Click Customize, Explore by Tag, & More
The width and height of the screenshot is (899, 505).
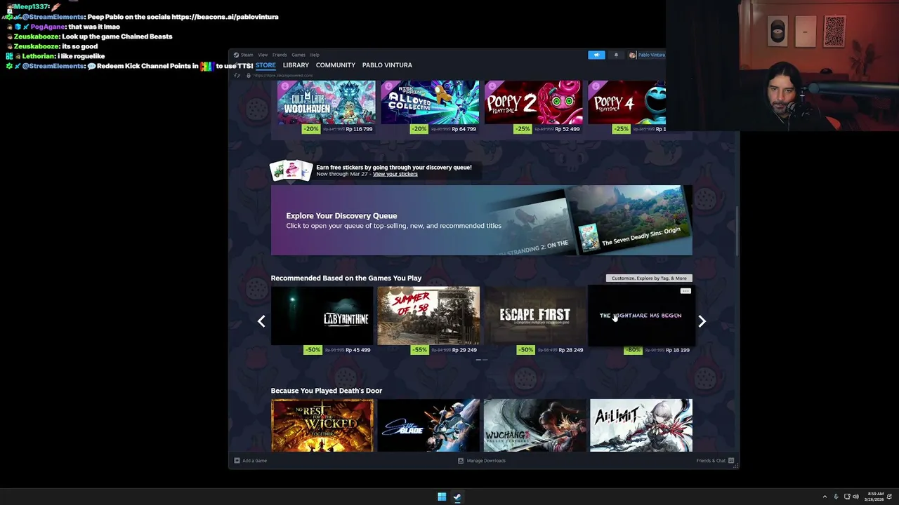[649, 278]
